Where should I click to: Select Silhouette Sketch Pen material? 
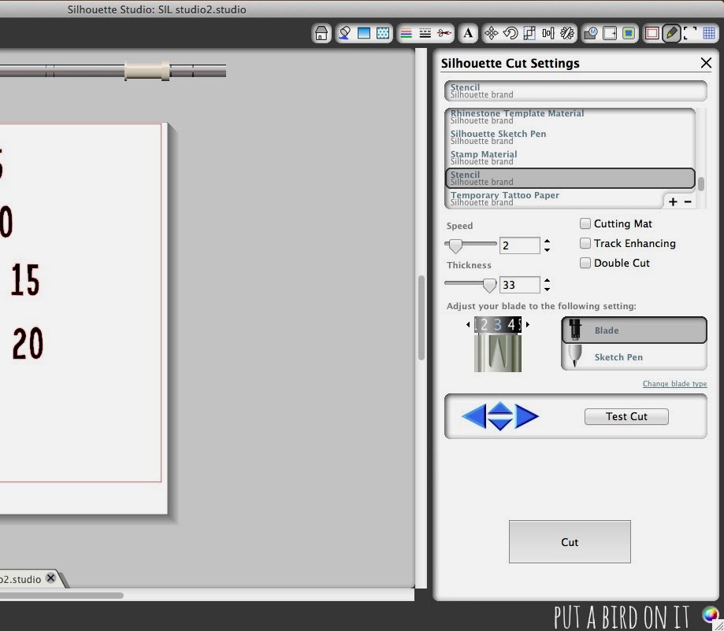tap(570, 137)
